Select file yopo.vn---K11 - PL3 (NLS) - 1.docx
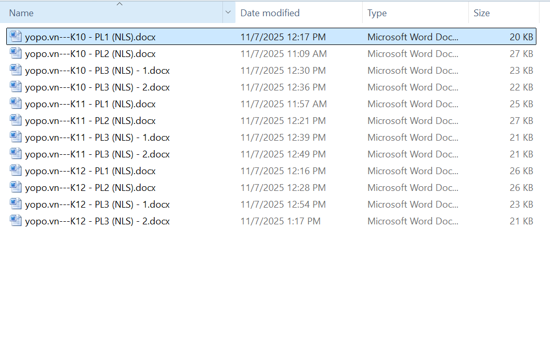 pos(97,138)
